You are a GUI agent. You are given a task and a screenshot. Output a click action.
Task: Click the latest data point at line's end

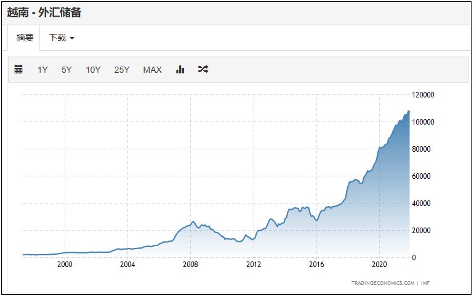[409, 112]
